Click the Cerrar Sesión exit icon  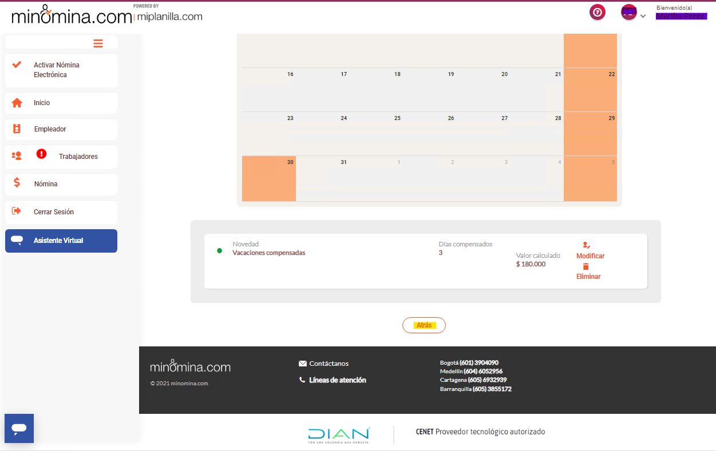[x=17, y=211]
